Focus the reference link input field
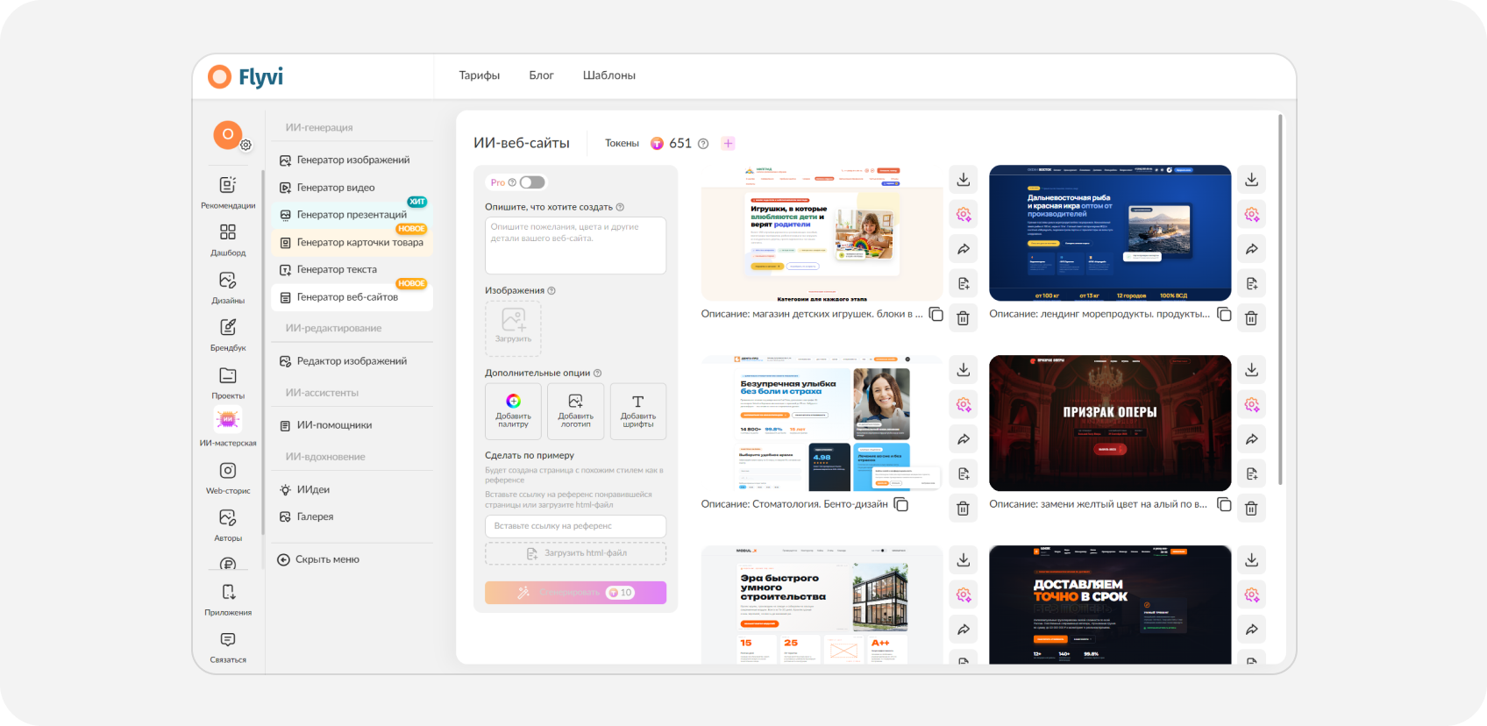Viewport: 1487px width, 726px height. (576, 526)
